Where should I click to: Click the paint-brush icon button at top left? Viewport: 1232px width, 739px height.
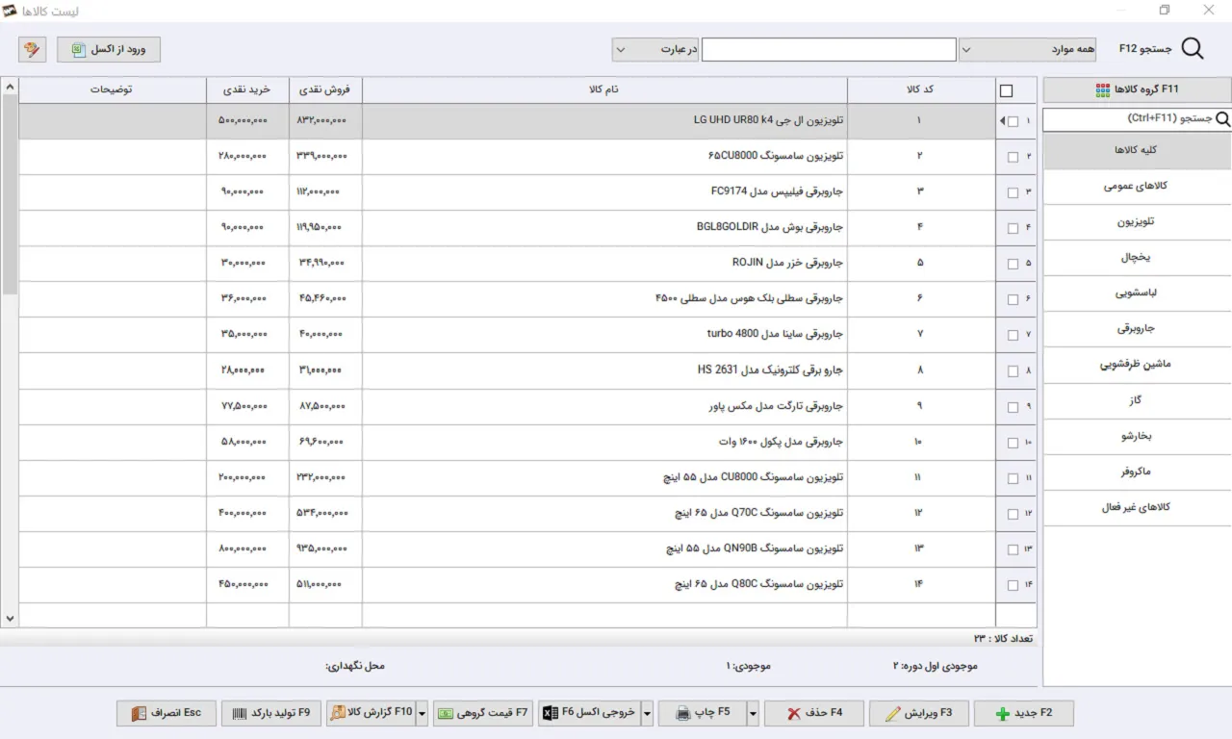pos(33,49)
